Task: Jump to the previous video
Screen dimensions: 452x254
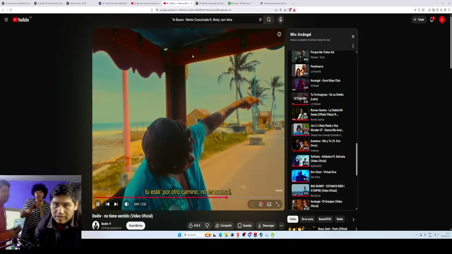Action: 107,204
